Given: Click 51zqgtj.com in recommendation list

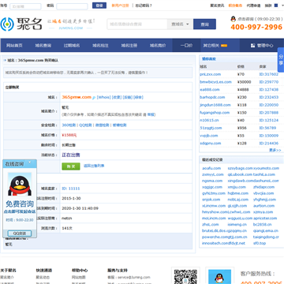Looking at the screenshot, I should 211,128.
